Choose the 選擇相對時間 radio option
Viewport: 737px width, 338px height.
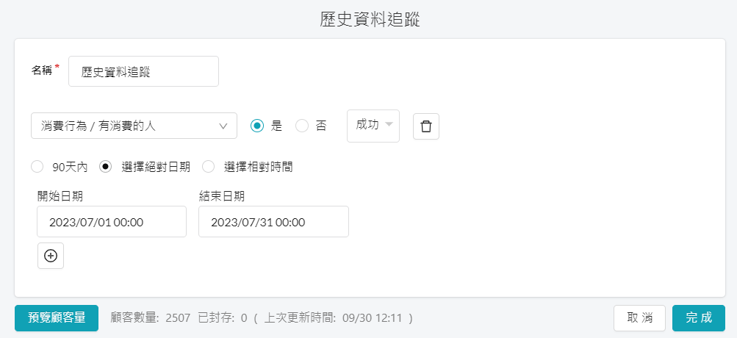tap(208, 167)
